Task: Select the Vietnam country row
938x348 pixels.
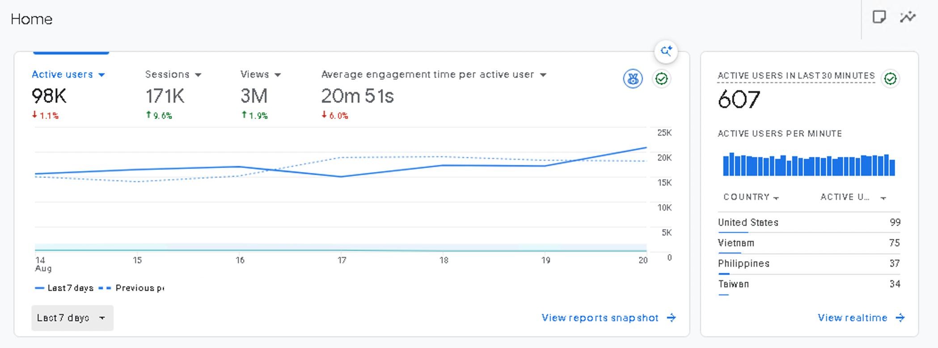Action: point(809,243)
